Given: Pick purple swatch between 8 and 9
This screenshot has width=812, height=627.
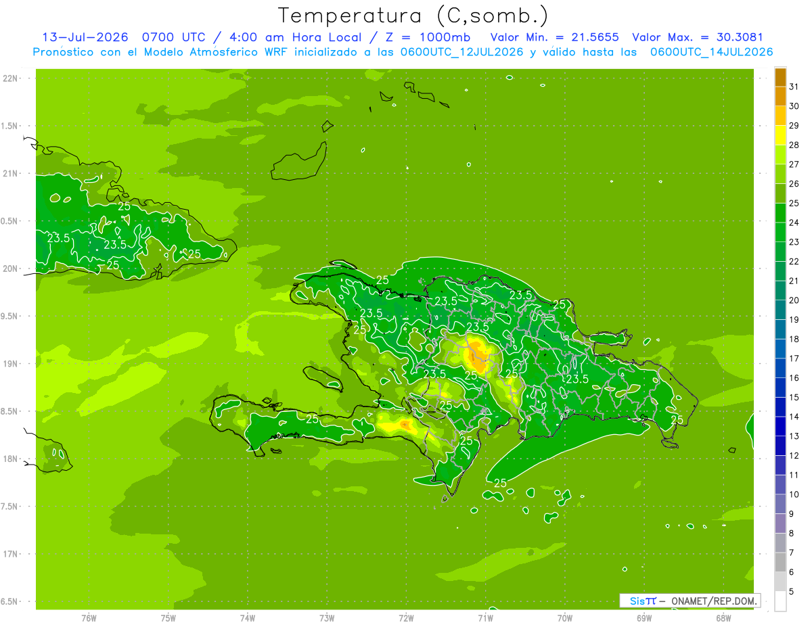Looking at the screenshot, I should click(x=780, y=524).
